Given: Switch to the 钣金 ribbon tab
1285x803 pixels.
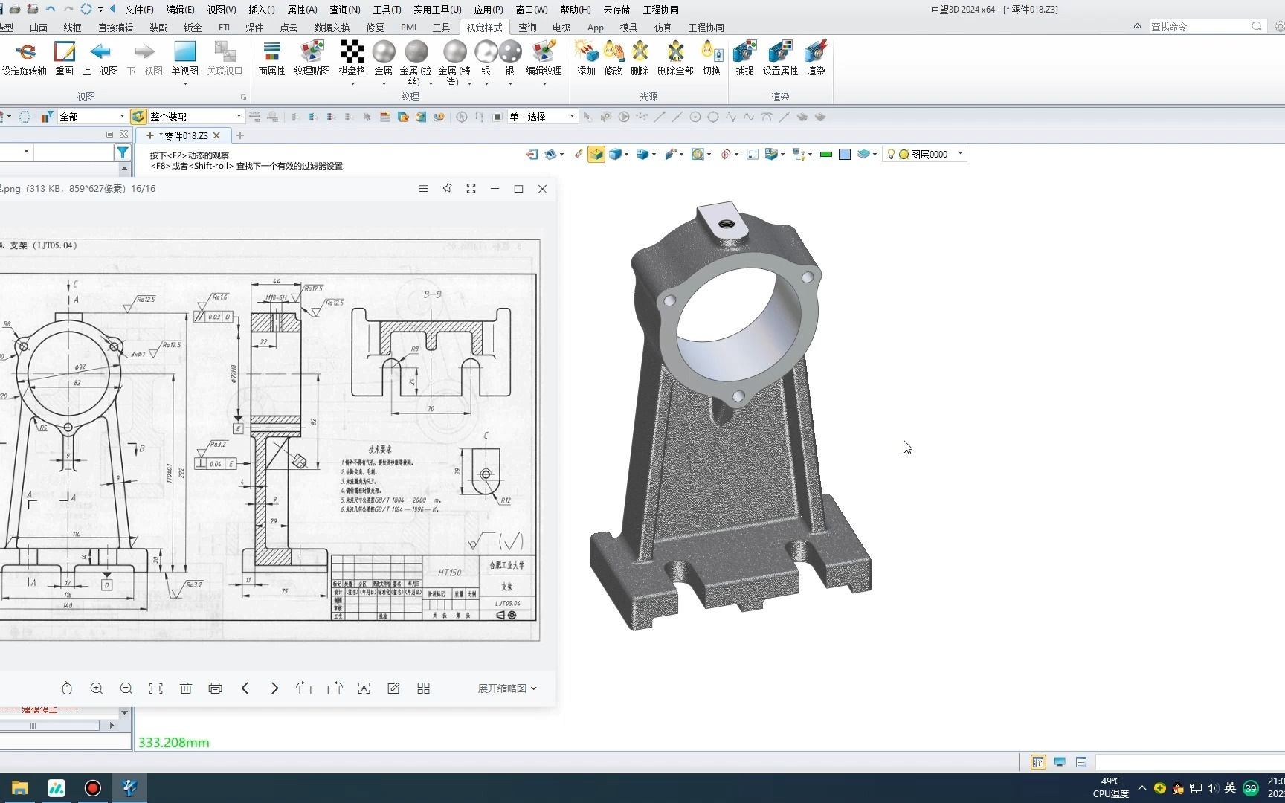Looking at the screenshot, I should 193,28.
